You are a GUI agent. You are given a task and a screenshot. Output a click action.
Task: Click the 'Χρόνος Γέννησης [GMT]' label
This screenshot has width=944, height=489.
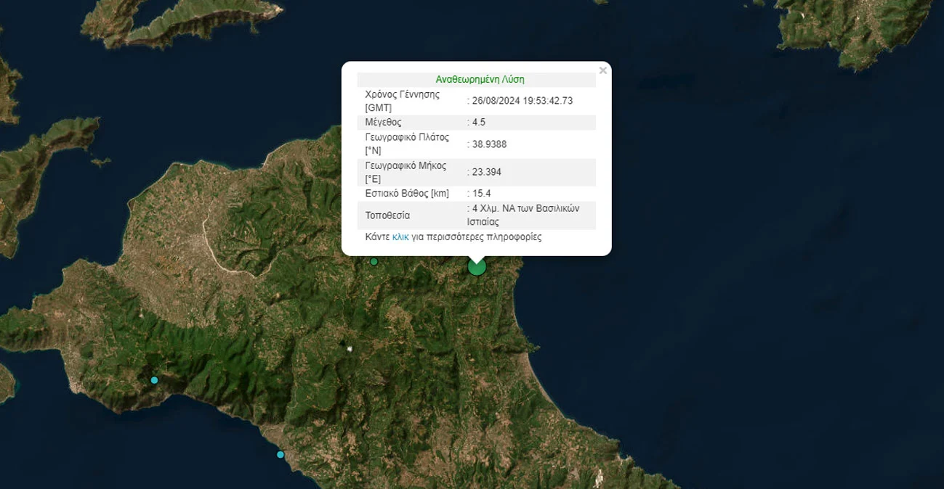(x=402, y=101)
